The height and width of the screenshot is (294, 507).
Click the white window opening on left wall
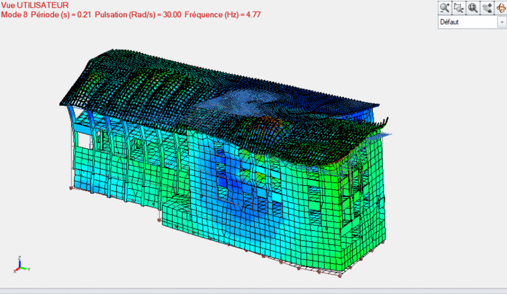point(83,141)
